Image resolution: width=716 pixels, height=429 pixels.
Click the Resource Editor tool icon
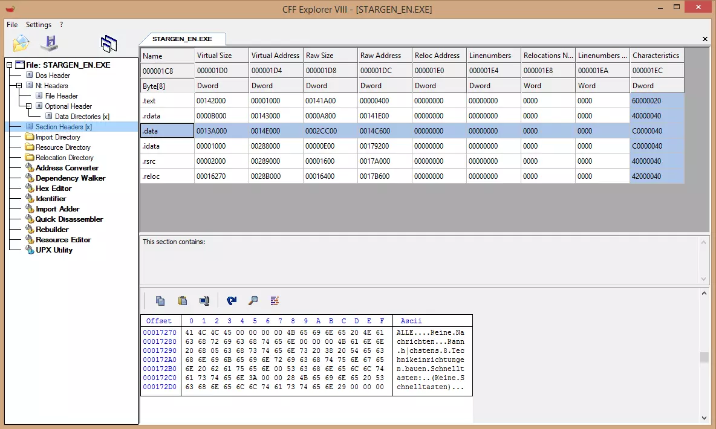click(x=30, y=240)
